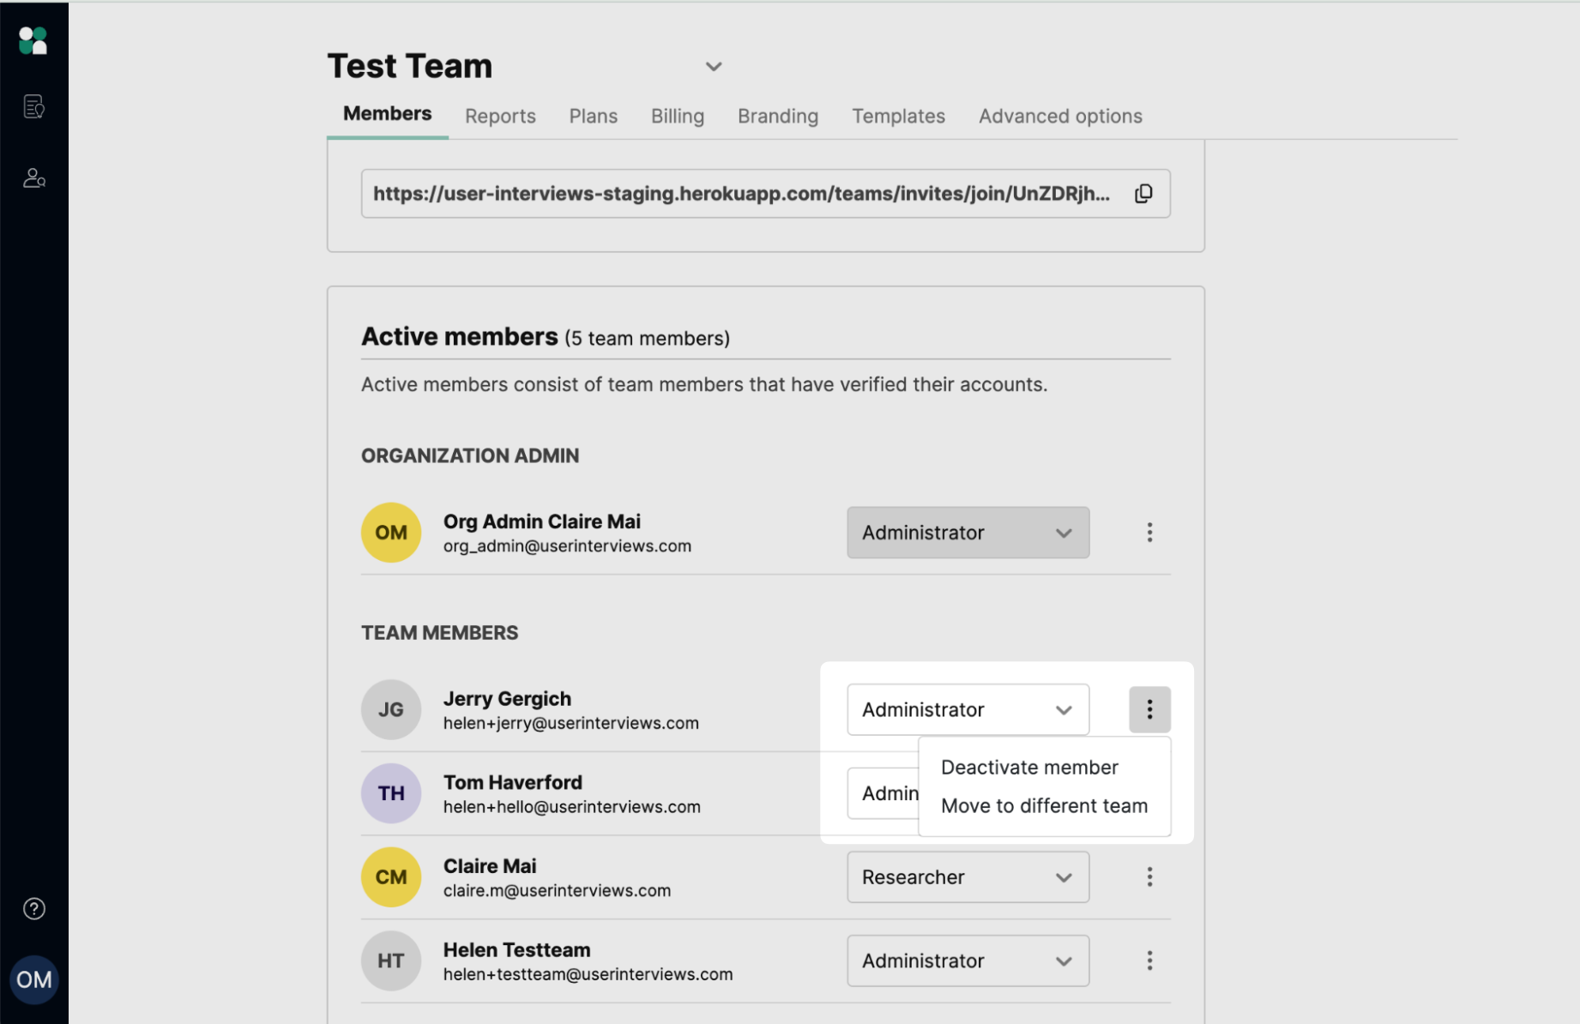
Task: Open Jerry Gergich's Administrator role dropdown
Action: 968,709
